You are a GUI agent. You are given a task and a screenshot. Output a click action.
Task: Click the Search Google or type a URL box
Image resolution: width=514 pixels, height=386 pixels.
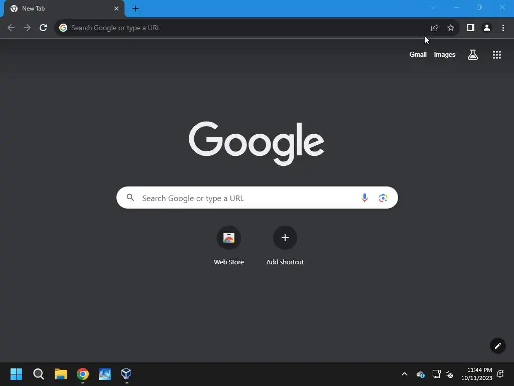(257, 198)
